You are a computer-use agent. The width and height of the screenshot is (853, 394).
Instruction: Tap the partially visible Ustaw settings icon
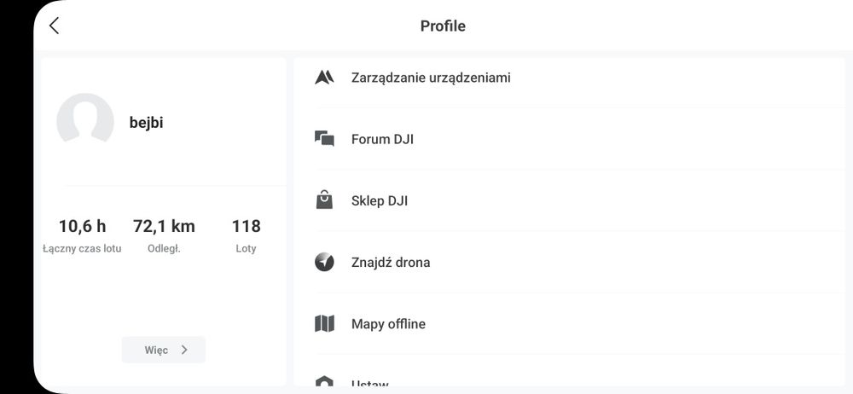[x=324, y=381]
